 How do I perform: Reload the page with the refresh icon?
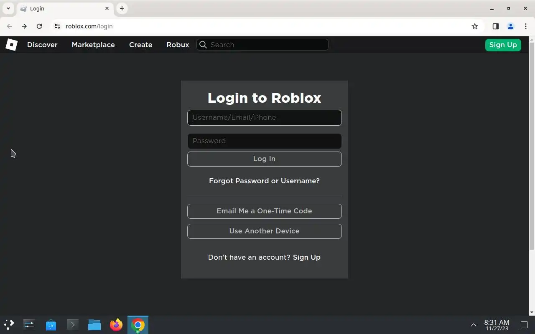pos(39,26)
